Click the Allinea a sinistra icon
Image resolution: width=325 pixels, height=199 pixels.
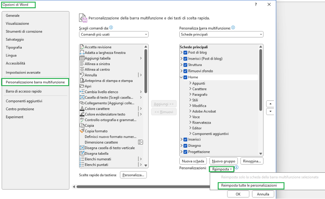tap(82, 64)
